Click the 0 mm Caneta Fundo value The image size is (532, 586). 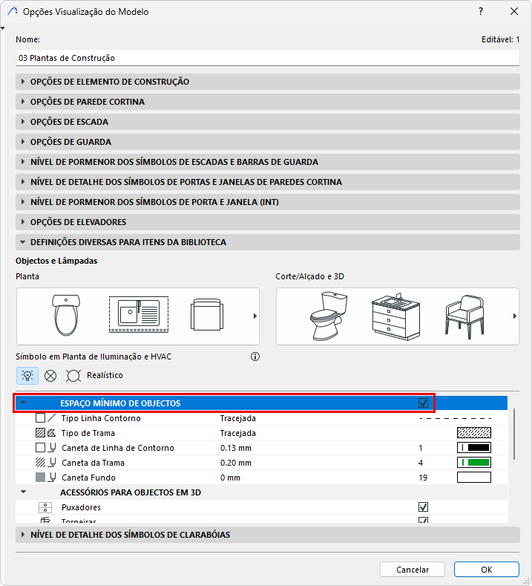coord(230,478)
